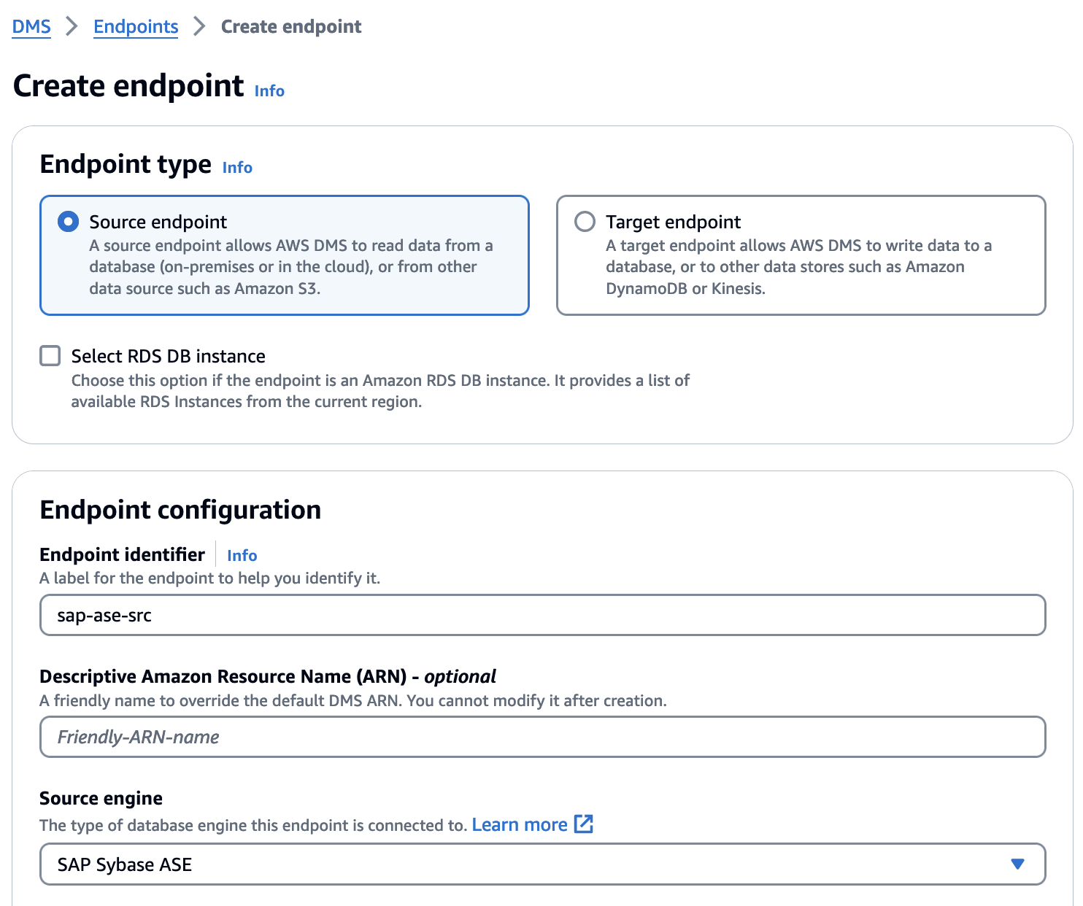Image resolution: width=1083 pixels, height=906 pixels.
Task: Open Info next to Create endpoint heading
Action: click(269, 91)
